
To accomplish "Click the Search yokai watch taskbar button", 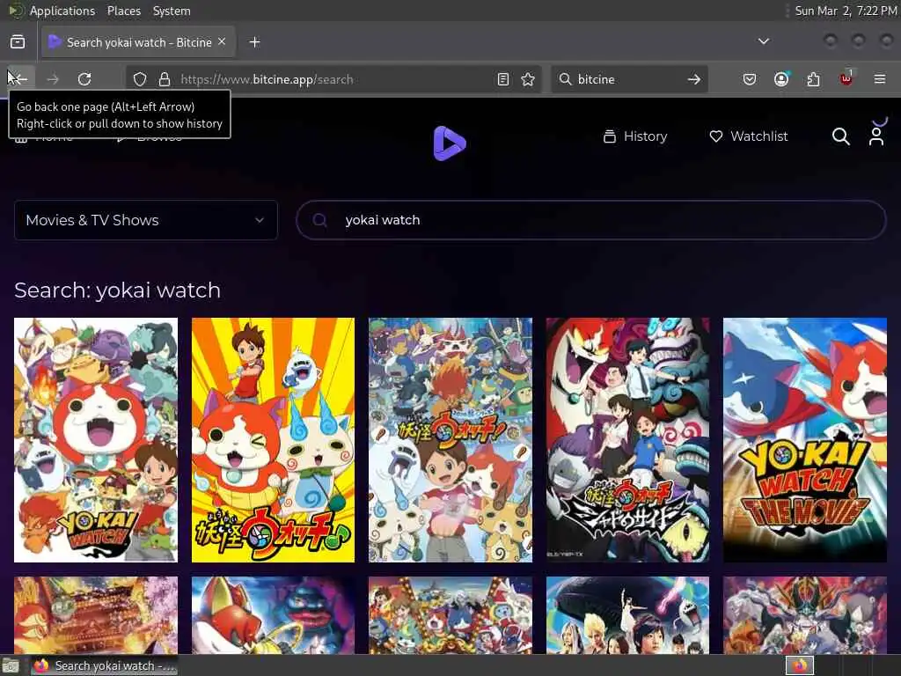I will pyautogui.click(x=104, y=665).
